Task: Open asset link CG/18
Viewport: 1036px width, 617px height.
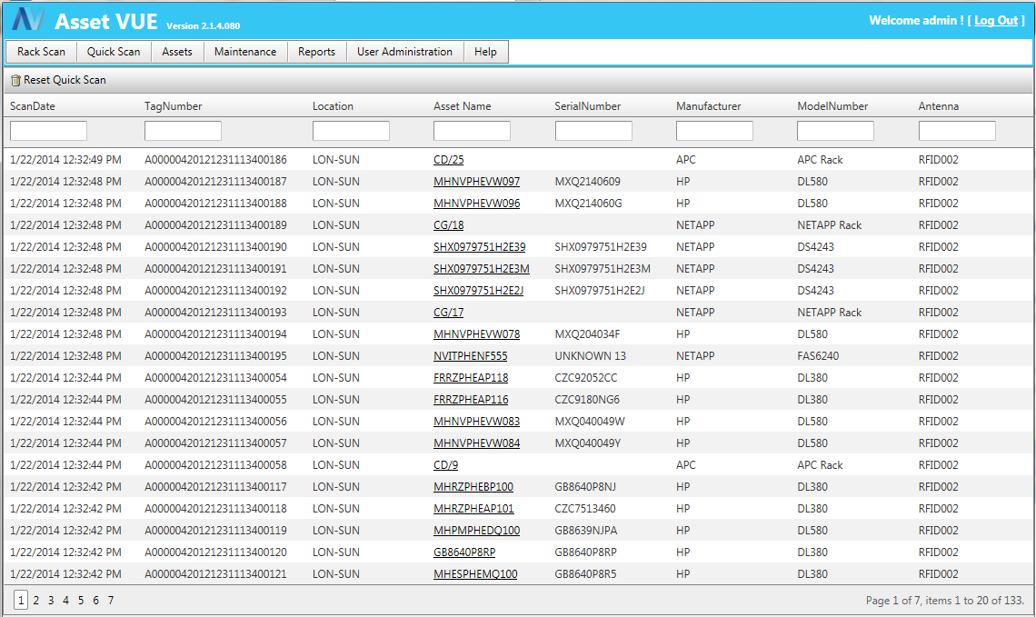Action: [x=449, y=225]
